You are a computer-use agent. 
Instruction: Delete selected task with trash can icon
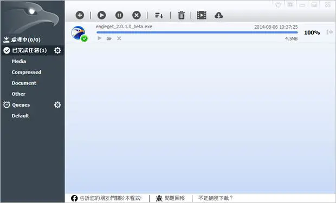[182, 15]
